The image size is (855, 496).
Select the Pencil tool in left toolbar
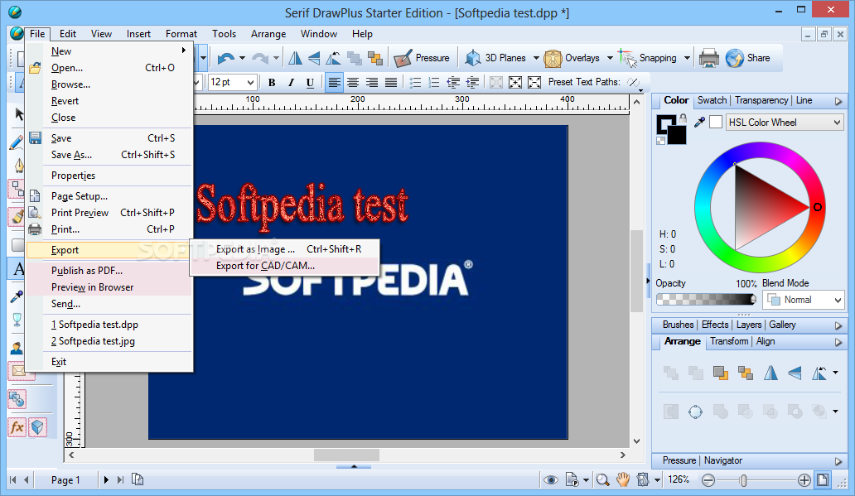click(17, 142)
